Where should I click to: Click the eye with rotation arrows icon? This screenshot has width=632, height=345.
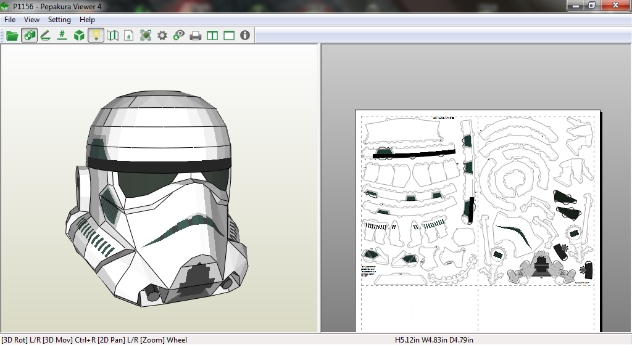pos(178,35)
